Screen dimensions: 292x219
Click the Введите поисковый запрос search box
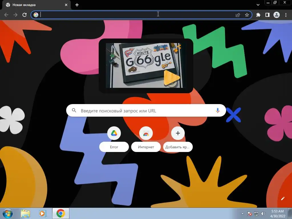(146, 111)
